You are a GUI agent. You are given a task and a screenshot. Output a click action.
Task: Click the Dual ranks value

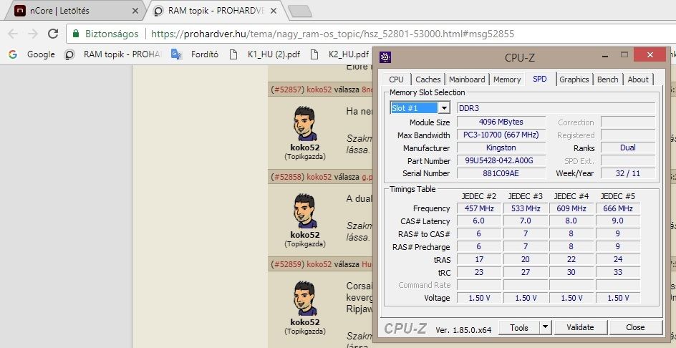628,148
